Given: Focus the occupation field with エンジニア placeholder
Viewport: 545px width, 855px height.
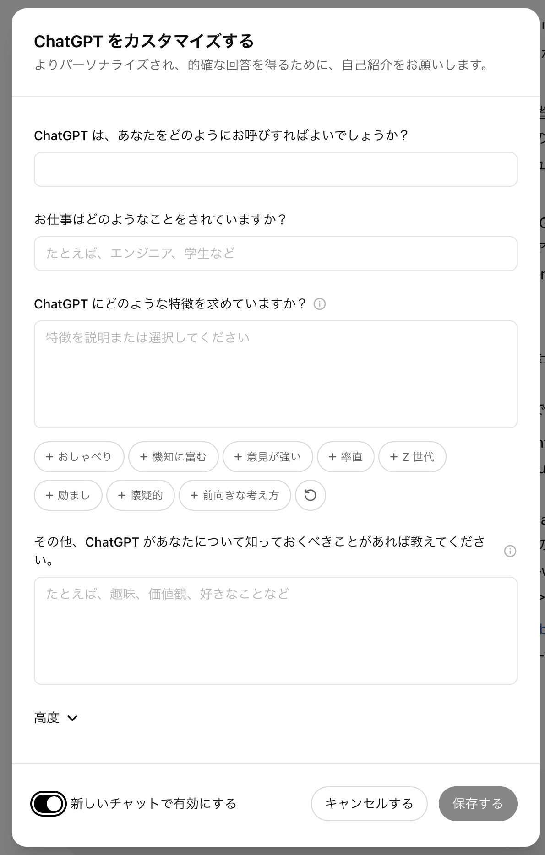Looking at the screenshot, I should 276,254.
